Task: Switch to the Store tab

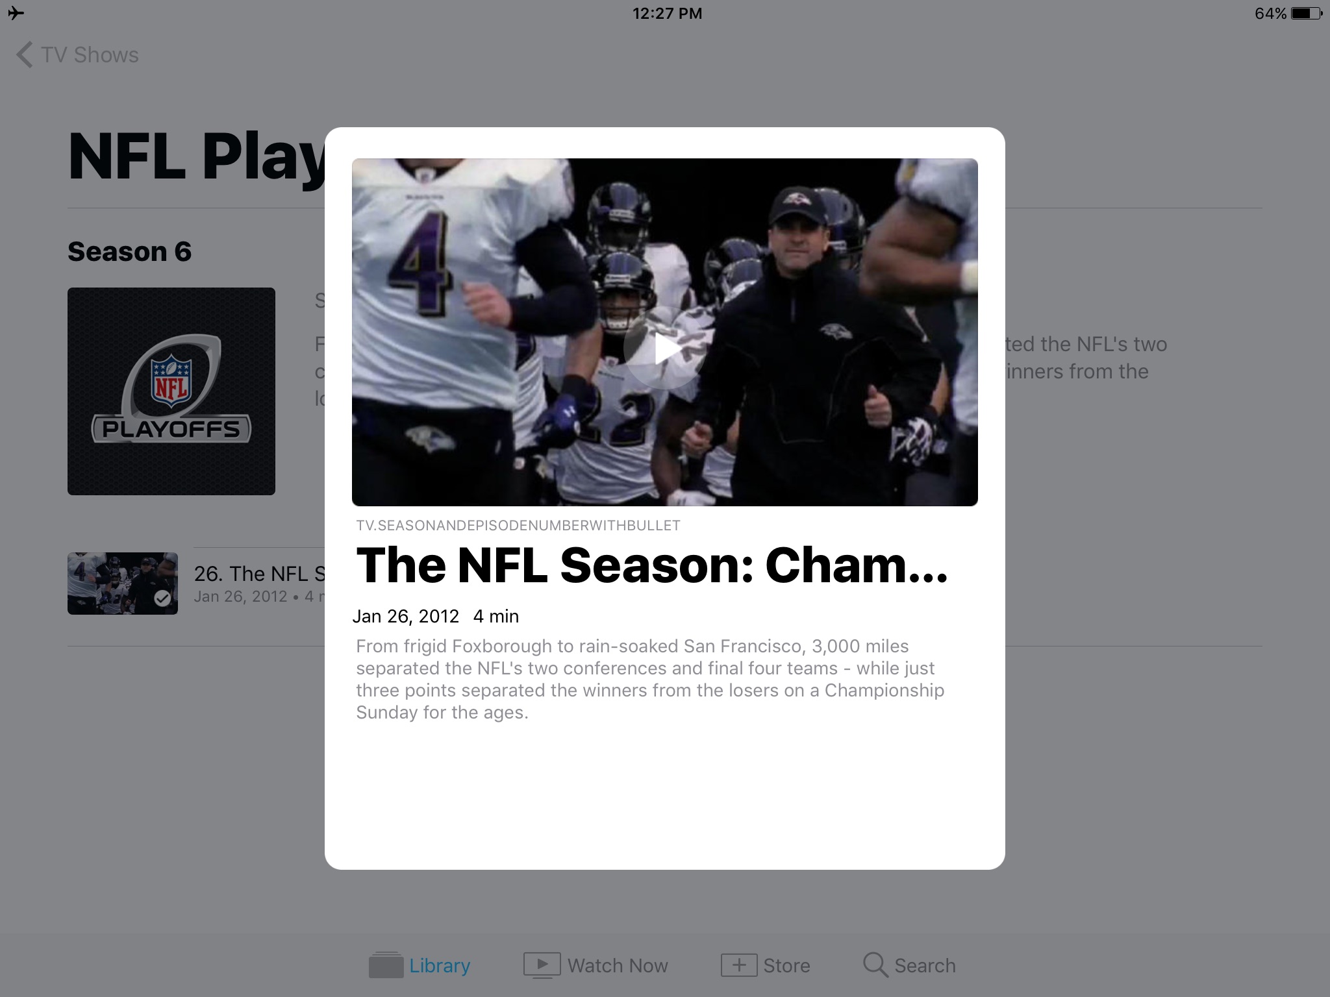Action: tap(766, 965)
